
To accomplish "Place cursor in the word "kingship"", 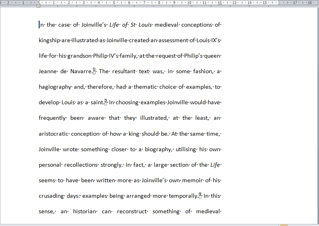I will pos(50,40).
